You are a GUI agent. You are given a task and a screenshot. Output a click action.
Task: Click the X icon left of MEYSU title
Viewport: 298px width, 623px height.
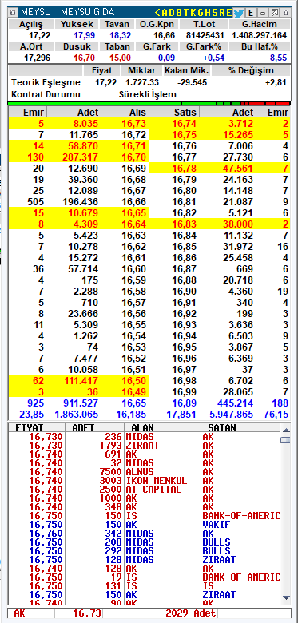pos(13,12)
